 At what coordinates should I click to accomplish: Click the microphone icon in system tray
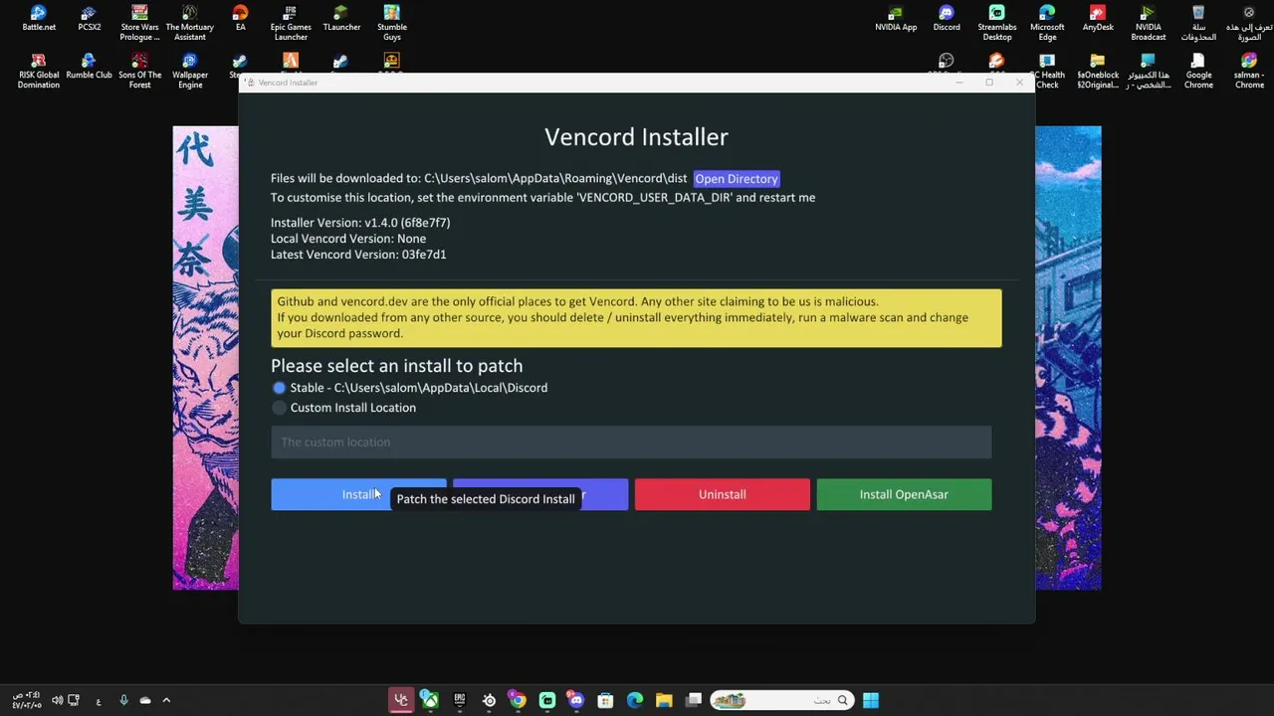pos(123,700)
